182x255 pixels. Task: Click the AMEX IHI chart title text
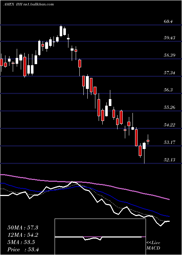click(29, 4)
